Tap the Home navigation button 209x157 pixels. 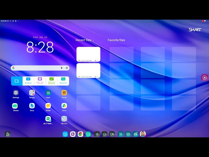104,134
